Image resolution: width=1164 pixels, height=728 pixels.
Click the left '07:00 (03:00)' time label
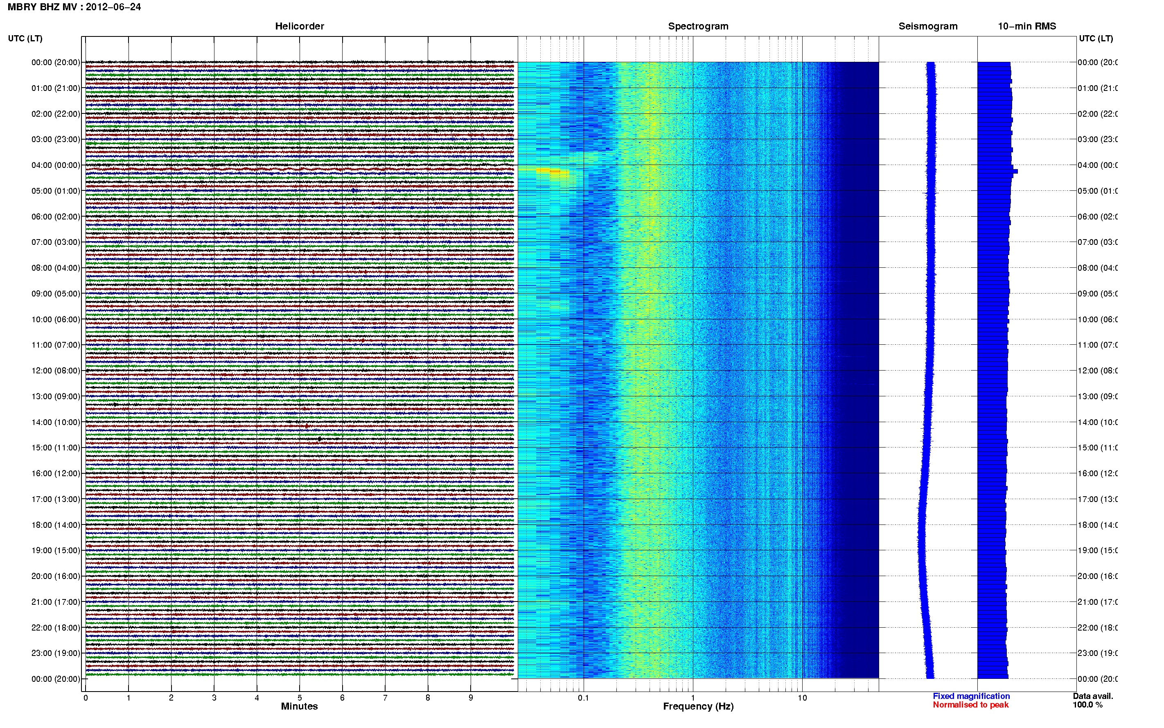click(x=56, y=242)
